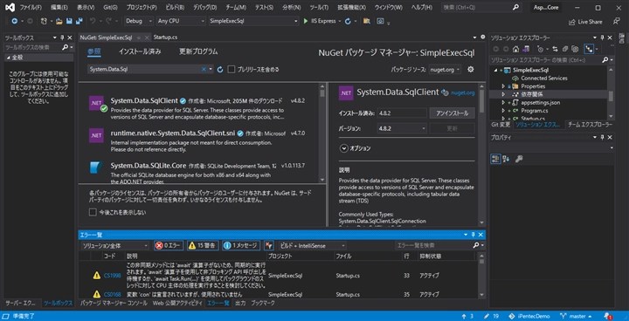
Task: Click the Visual Studio search box
Action: pos(481,7)
